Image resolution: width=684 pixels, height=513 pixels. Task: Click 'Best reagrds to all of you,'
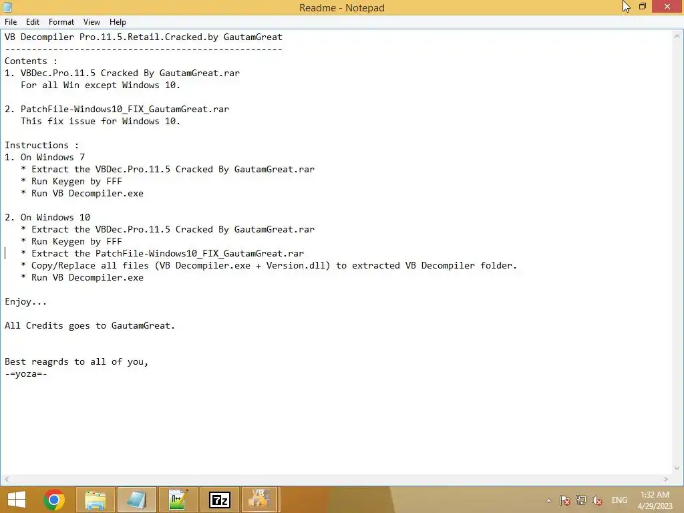77,362
